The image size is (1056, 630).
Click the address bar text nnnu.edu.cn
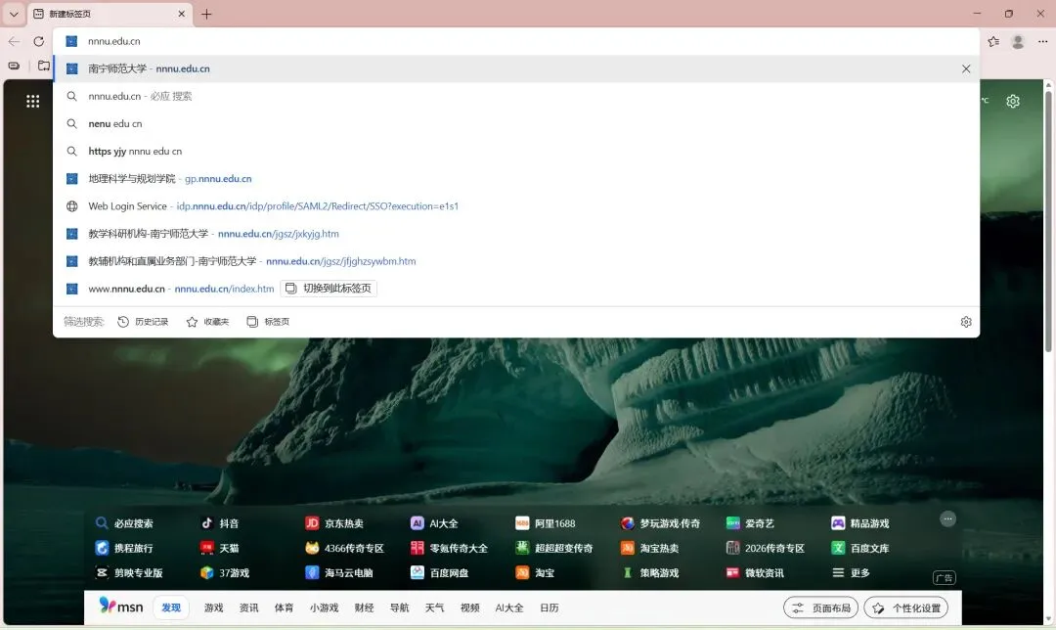coord(113,41)
